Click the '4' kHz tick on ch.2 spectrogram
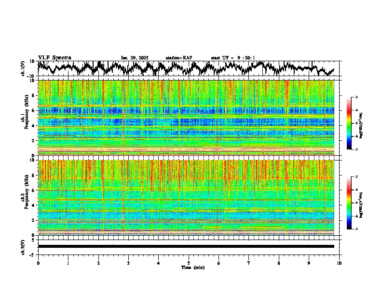 [x=34, y=205]
